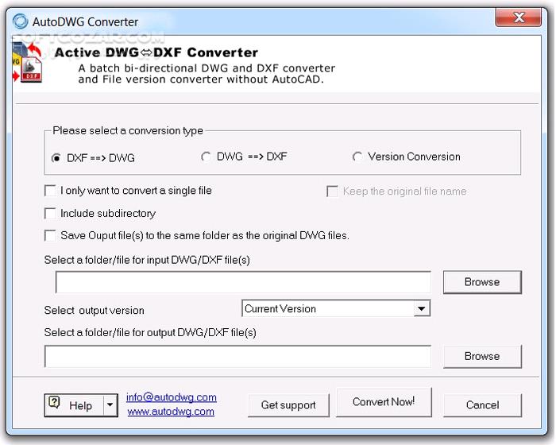
Task: Visit the www.autodwg.com link
Action: tap(171, 412)
